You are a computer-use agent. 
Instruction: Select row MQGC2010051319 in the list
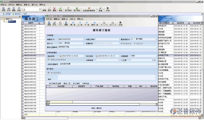(30, 29)
